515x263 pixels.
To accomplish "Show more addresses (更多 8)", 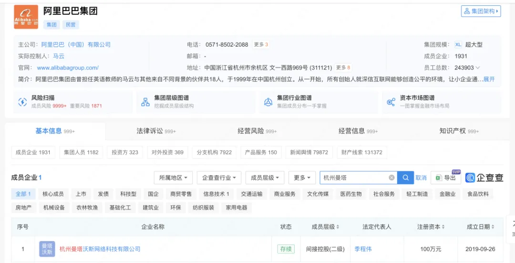I will point(343,68).
